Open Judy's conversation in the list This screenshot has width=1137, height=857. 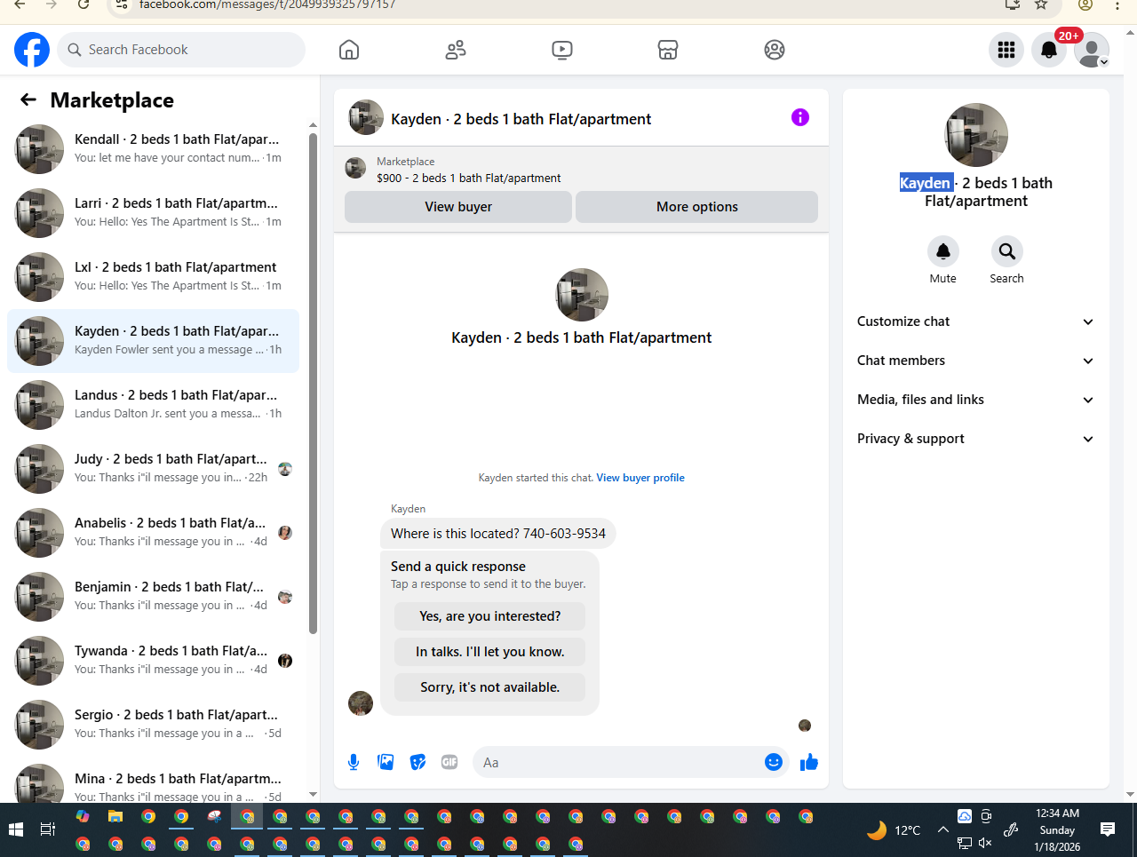click(x=153, y=469)
